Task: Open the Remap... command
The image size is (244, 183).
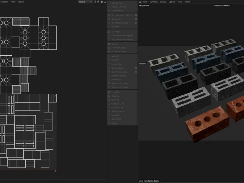Action: click(123, 123)
